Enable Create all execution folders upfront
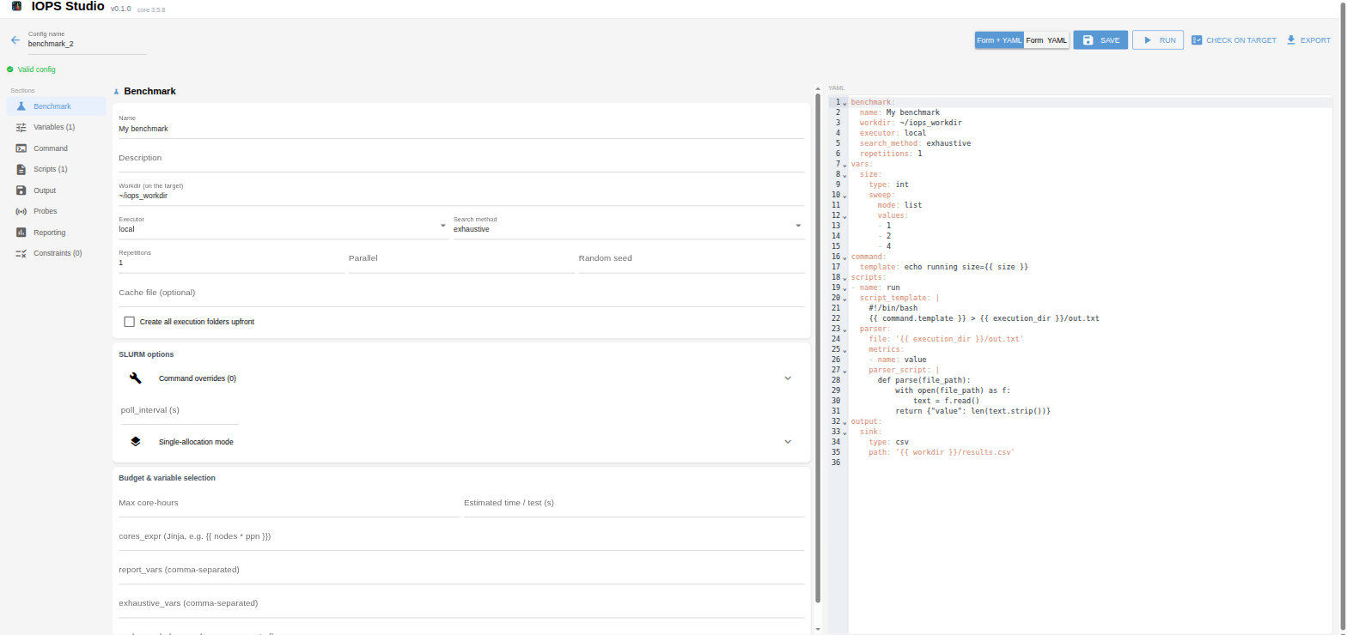Viewport: 1347px width, 635px height. [130, 322]
